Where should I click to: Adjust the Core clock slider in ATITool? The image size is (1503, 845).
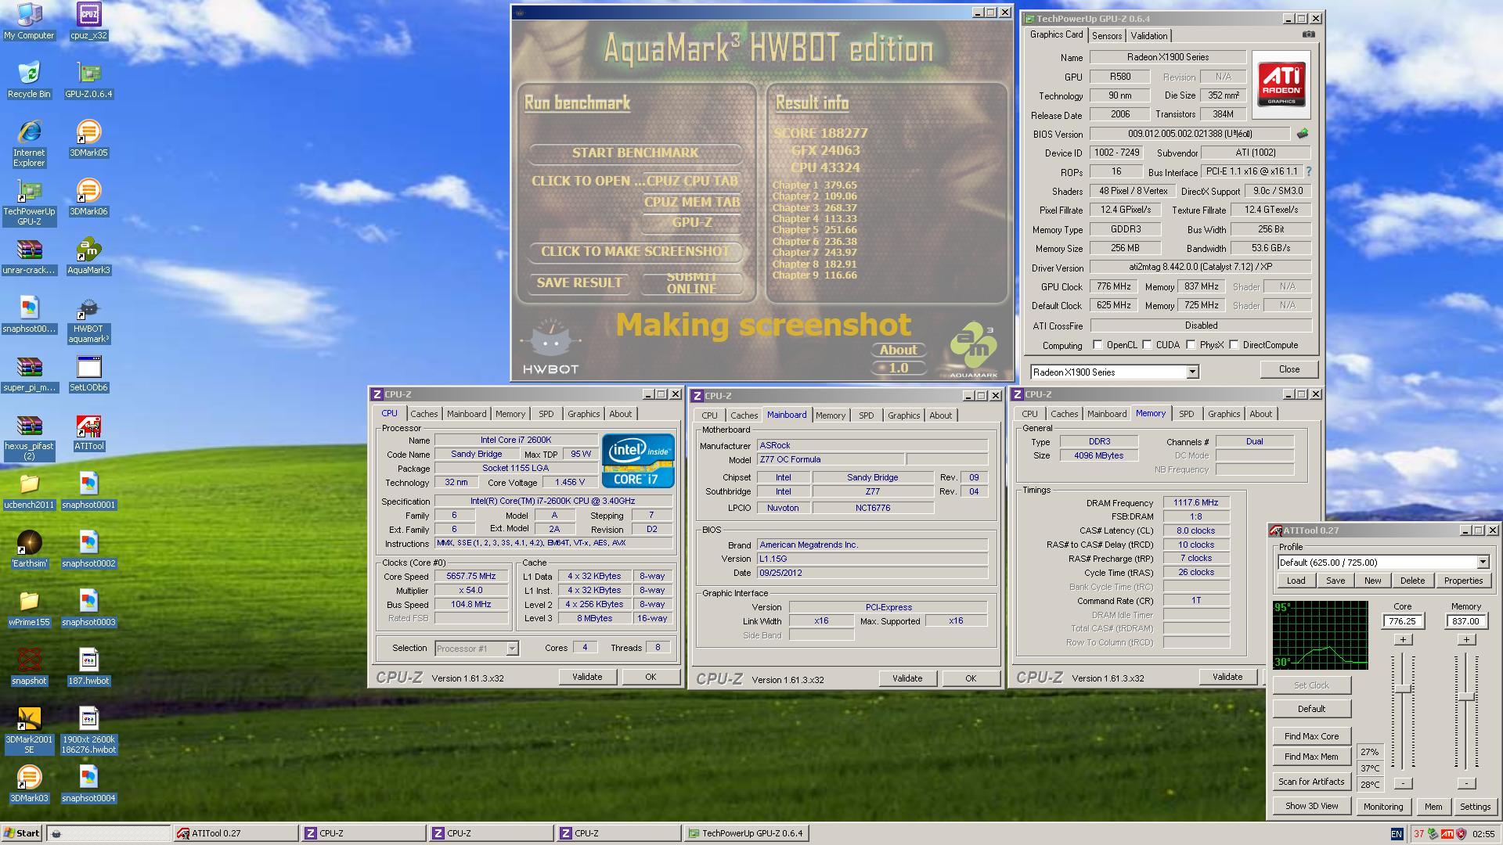1403,689
